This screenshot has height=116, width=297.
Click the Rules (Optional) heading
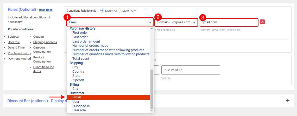pos(22,9)
